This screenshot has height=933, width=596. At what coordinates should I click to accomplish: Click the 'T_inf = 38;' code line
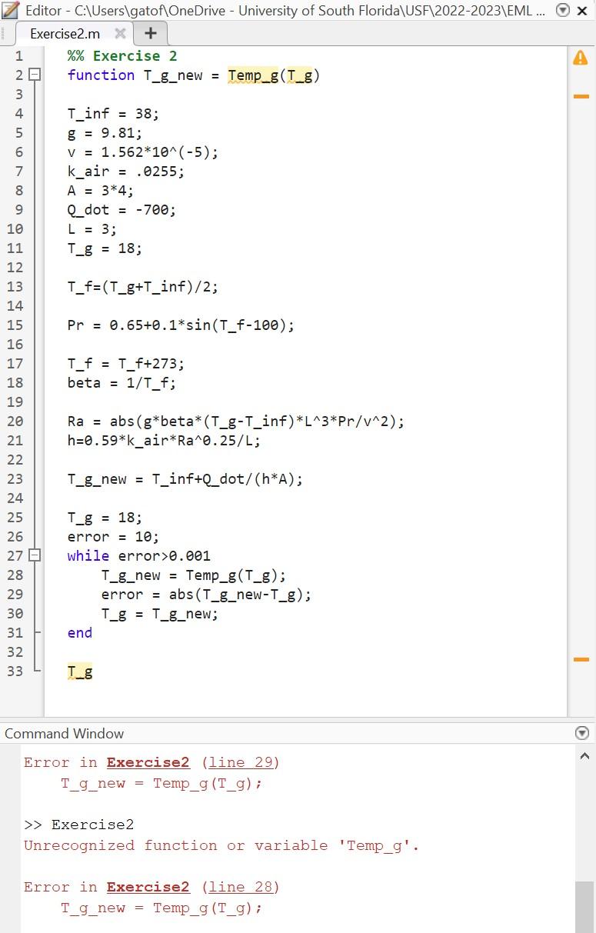click(114, 114)
